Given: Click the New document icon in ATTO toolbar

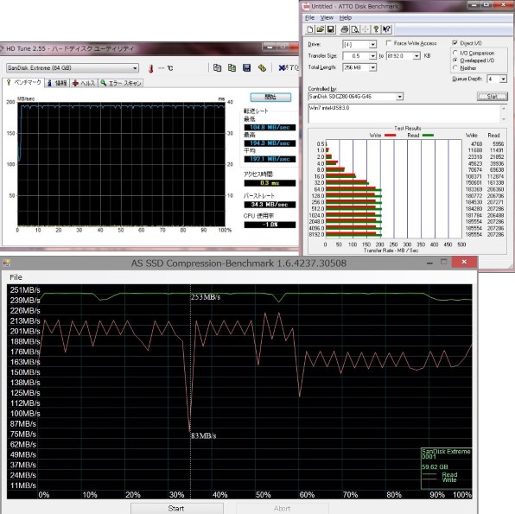Looking at the screenshot, I should point(309,29).
